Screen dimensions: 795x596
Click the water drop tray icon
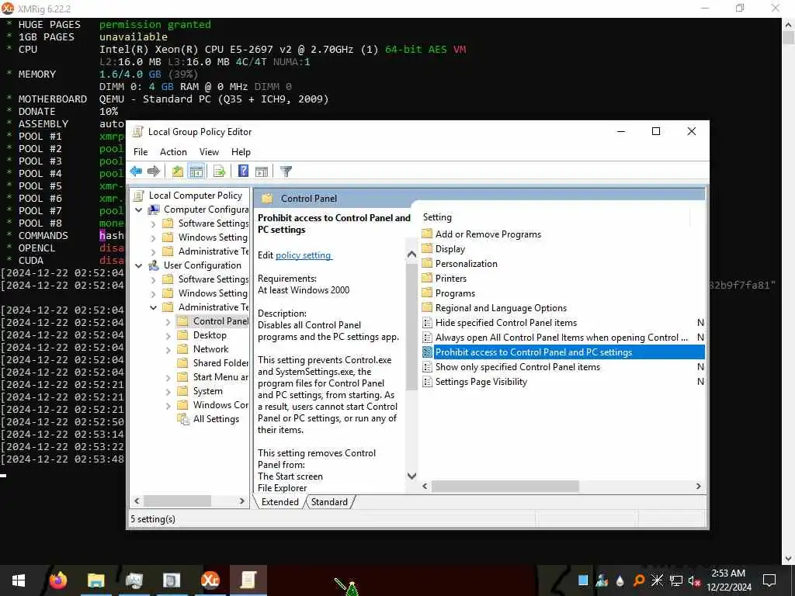pos(620,580)
